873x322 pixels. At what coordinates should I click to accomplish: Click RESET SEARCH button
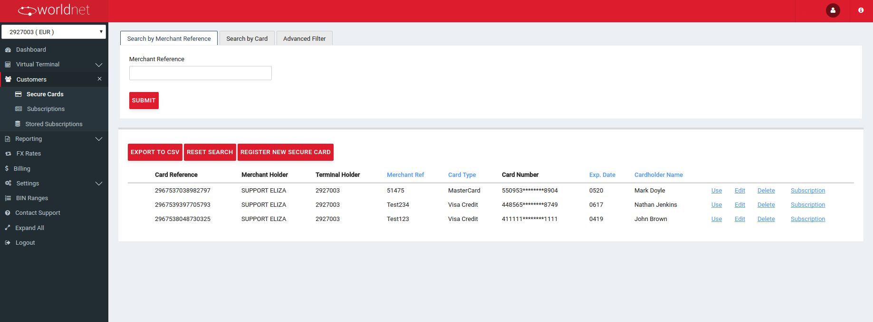click(x=210, y=152)
